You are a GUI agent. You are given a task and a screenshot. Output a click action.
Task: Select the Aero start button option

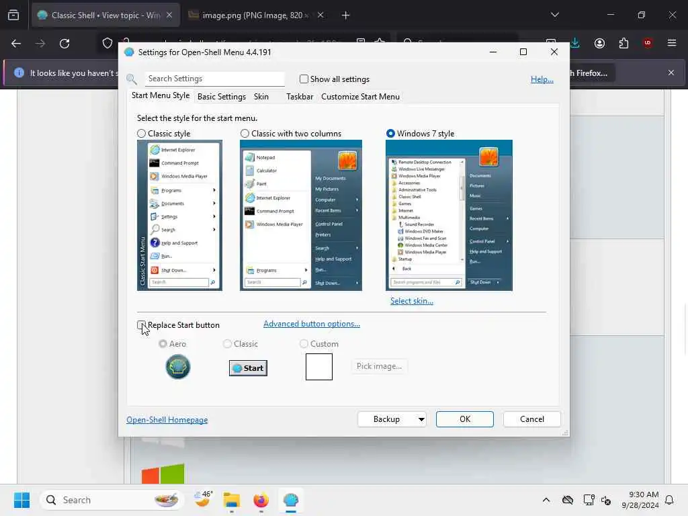pyautogui.click(x=163, y=343)
